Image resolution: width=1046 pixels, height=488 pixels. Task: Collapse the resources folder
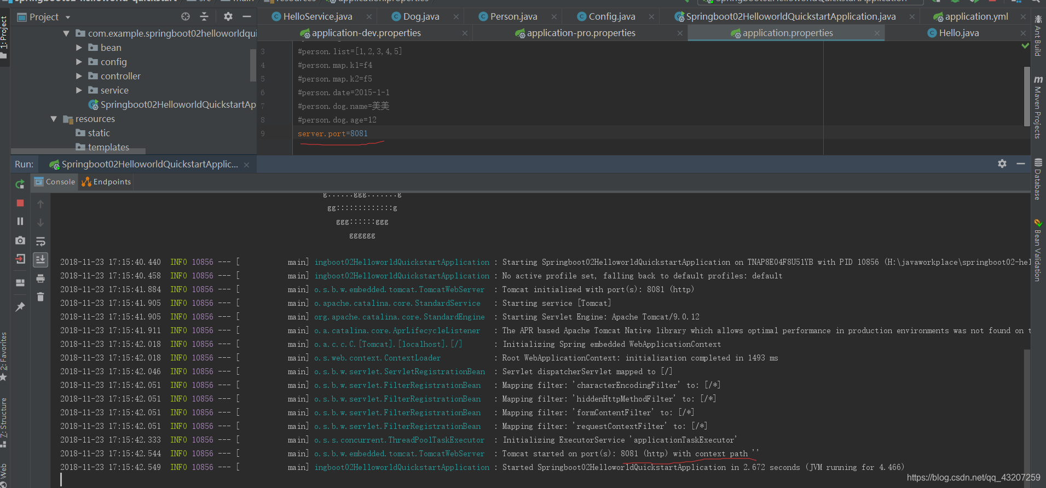(54, 119)
